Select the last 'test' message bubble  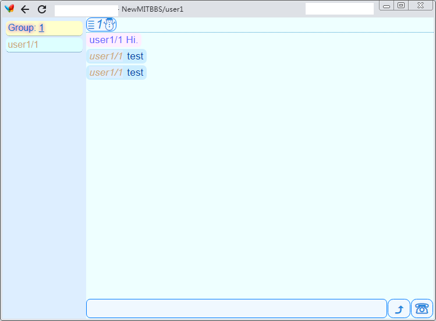point(116,73)
